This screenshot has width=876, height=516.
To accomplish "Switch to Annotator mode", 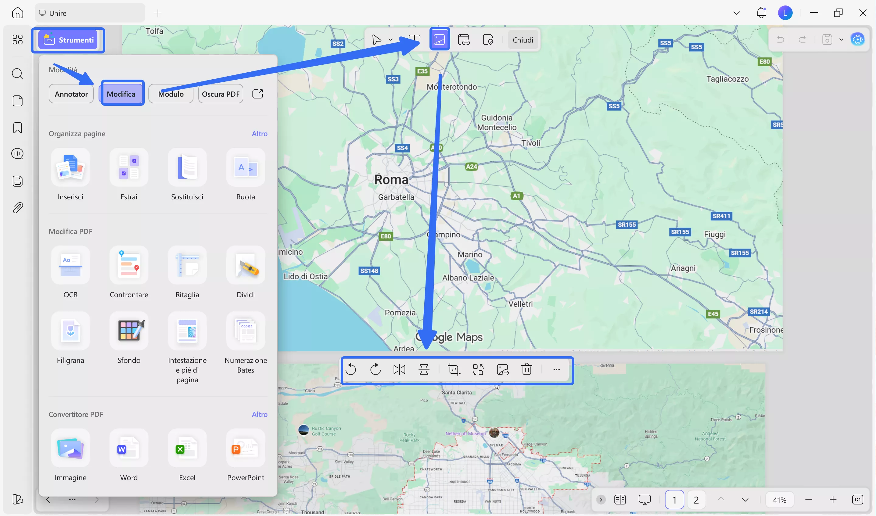I will tap(71, 94).
